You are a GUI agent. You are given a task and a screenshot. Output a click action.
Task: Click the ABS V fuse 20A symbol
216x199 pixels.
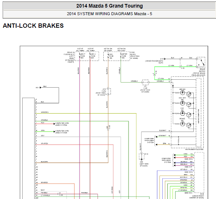[x=90, y=56]
